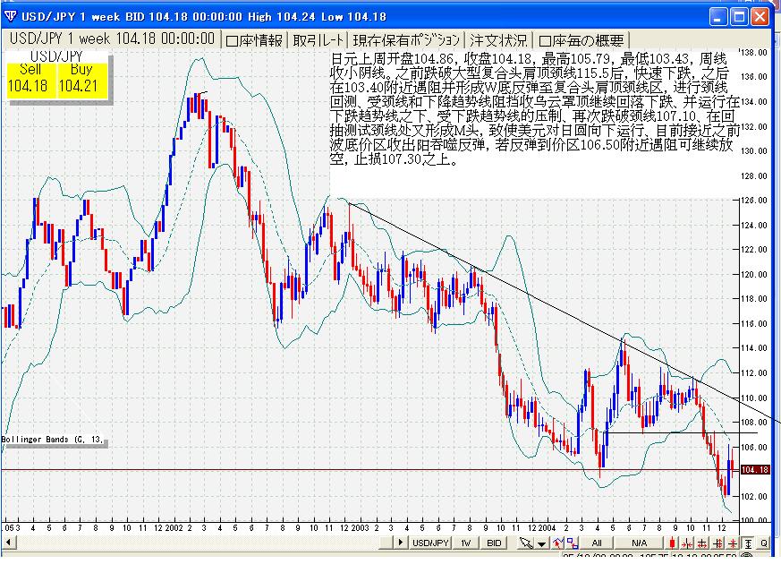
Task: Open the 1W timeframe selector
Action: click(466, 543)
